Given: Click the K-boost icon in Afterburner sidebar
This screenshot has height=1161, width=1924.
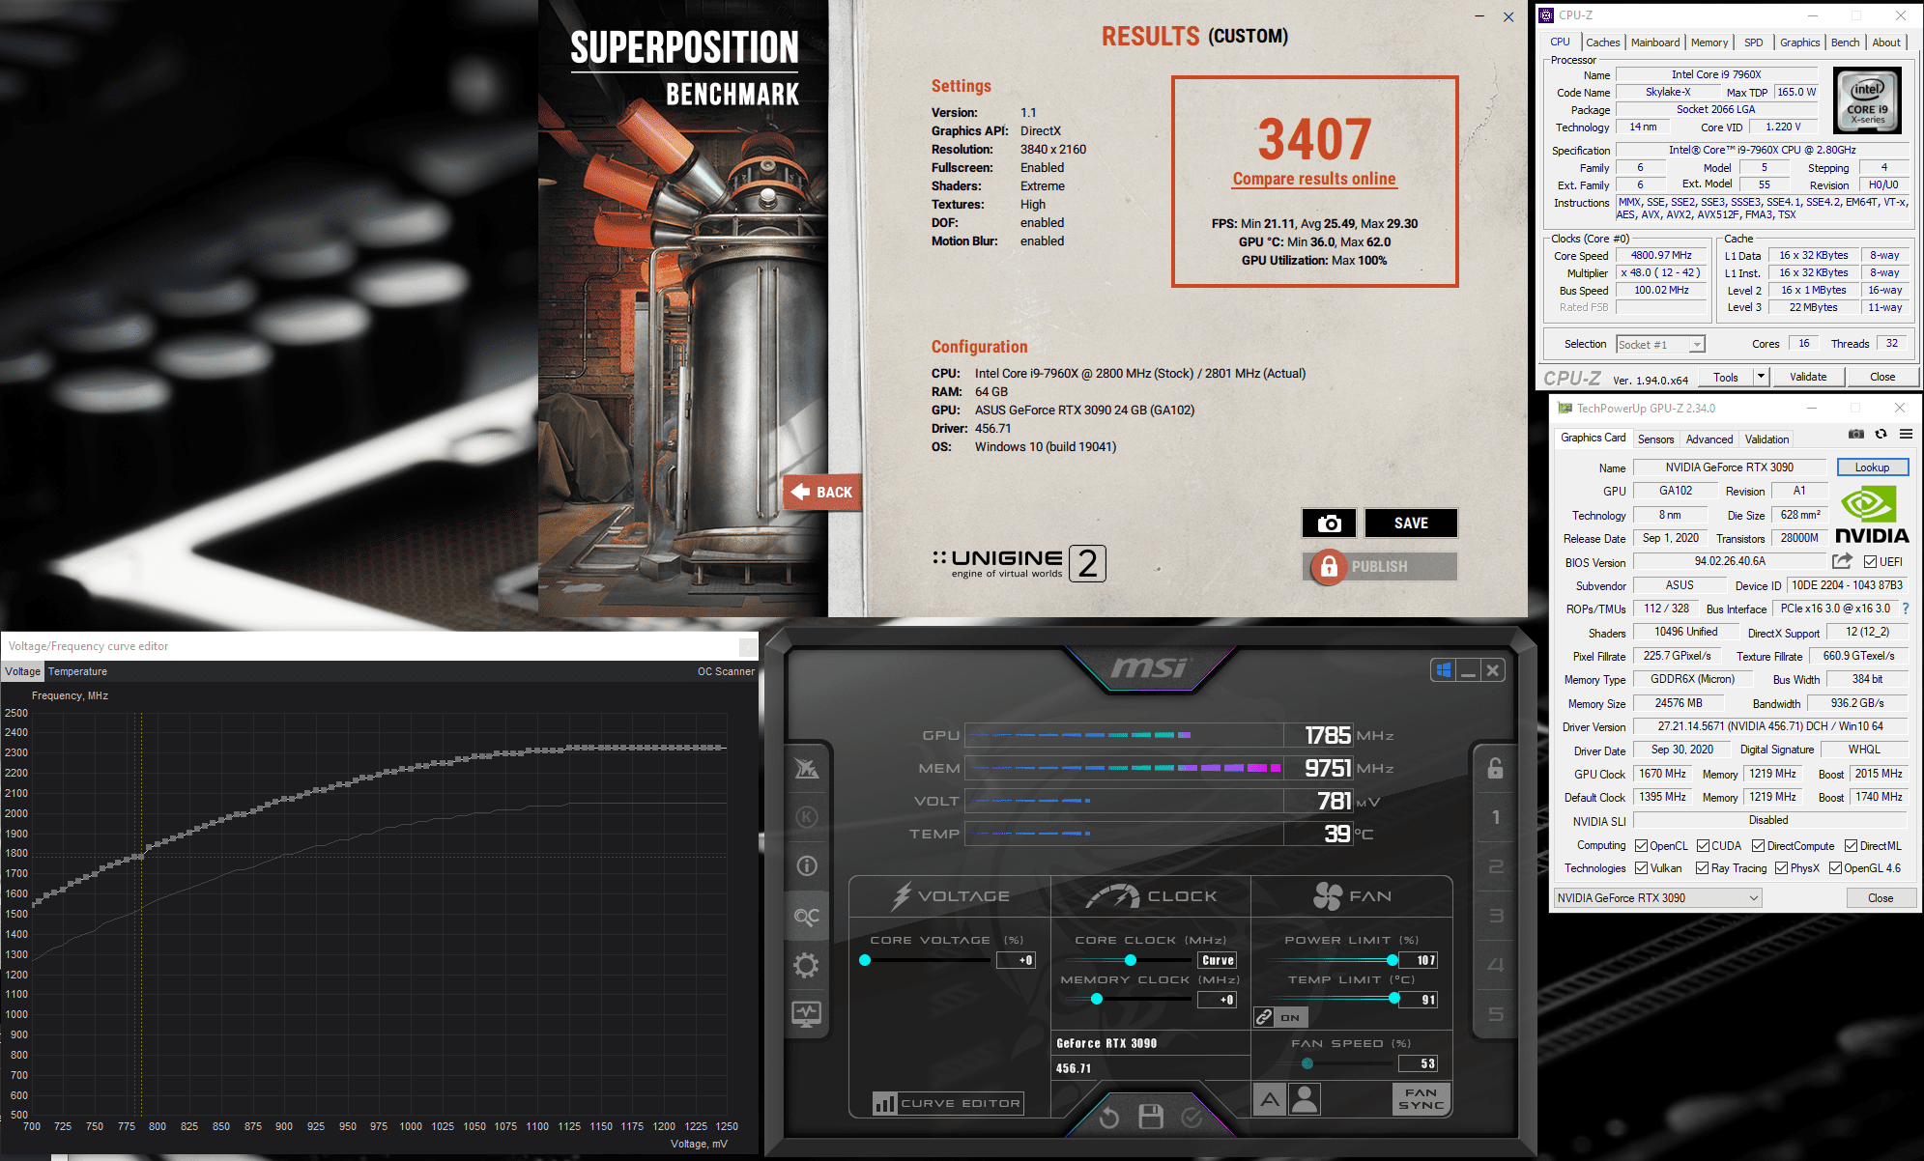Looking at the screenshot, I should (807, 817).
